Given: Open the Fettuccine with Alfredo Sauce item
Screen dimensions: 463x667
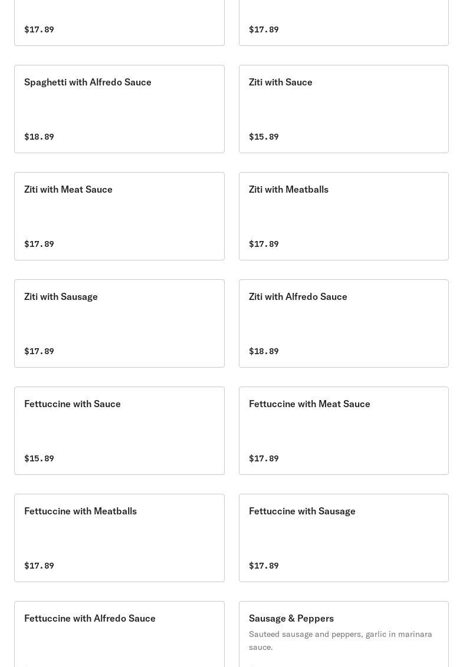Looking at the screenshot, I should [x=119, y=633].
